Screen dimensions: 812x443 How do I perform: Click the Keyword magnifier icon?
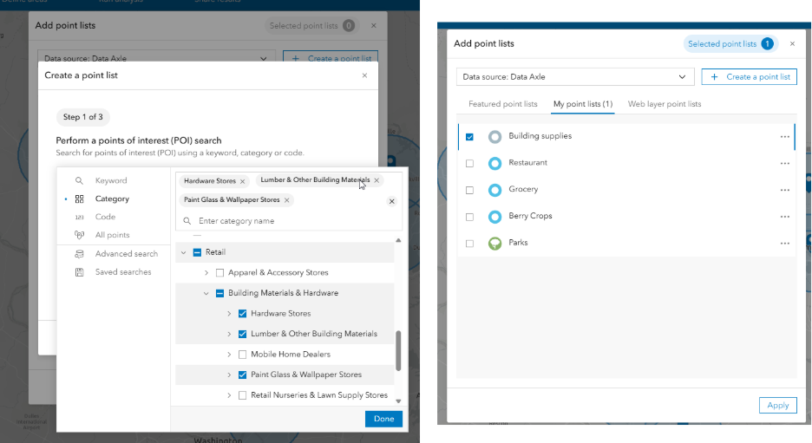coord(79,180)
